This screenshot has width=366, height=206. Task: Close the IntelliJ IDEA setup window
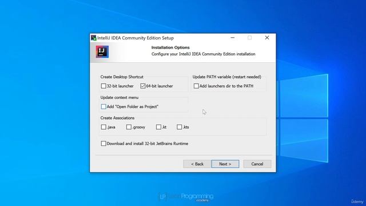coord(267,38)
